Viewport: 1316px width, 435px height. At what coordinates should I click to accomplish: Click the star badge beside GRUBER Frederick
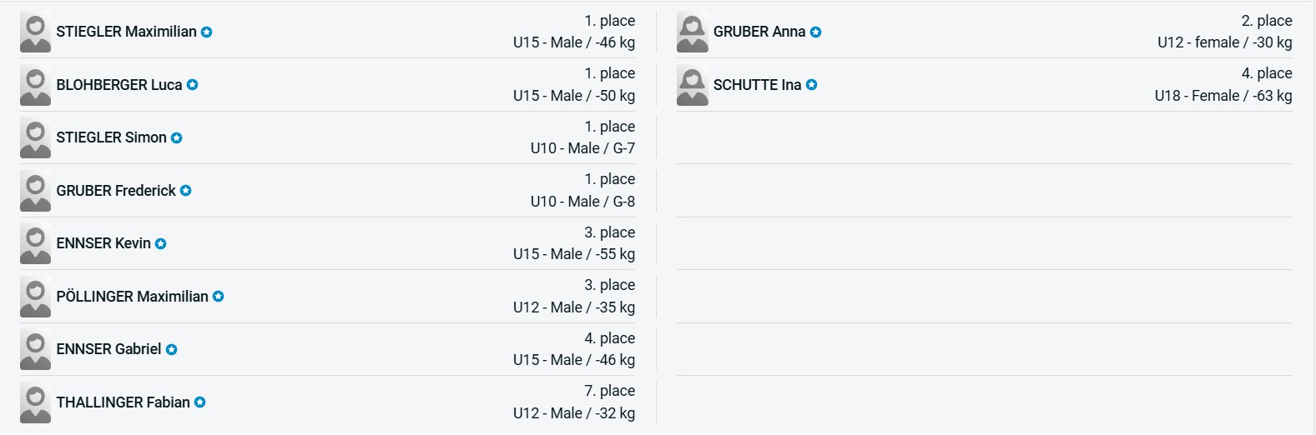point(186,191)
